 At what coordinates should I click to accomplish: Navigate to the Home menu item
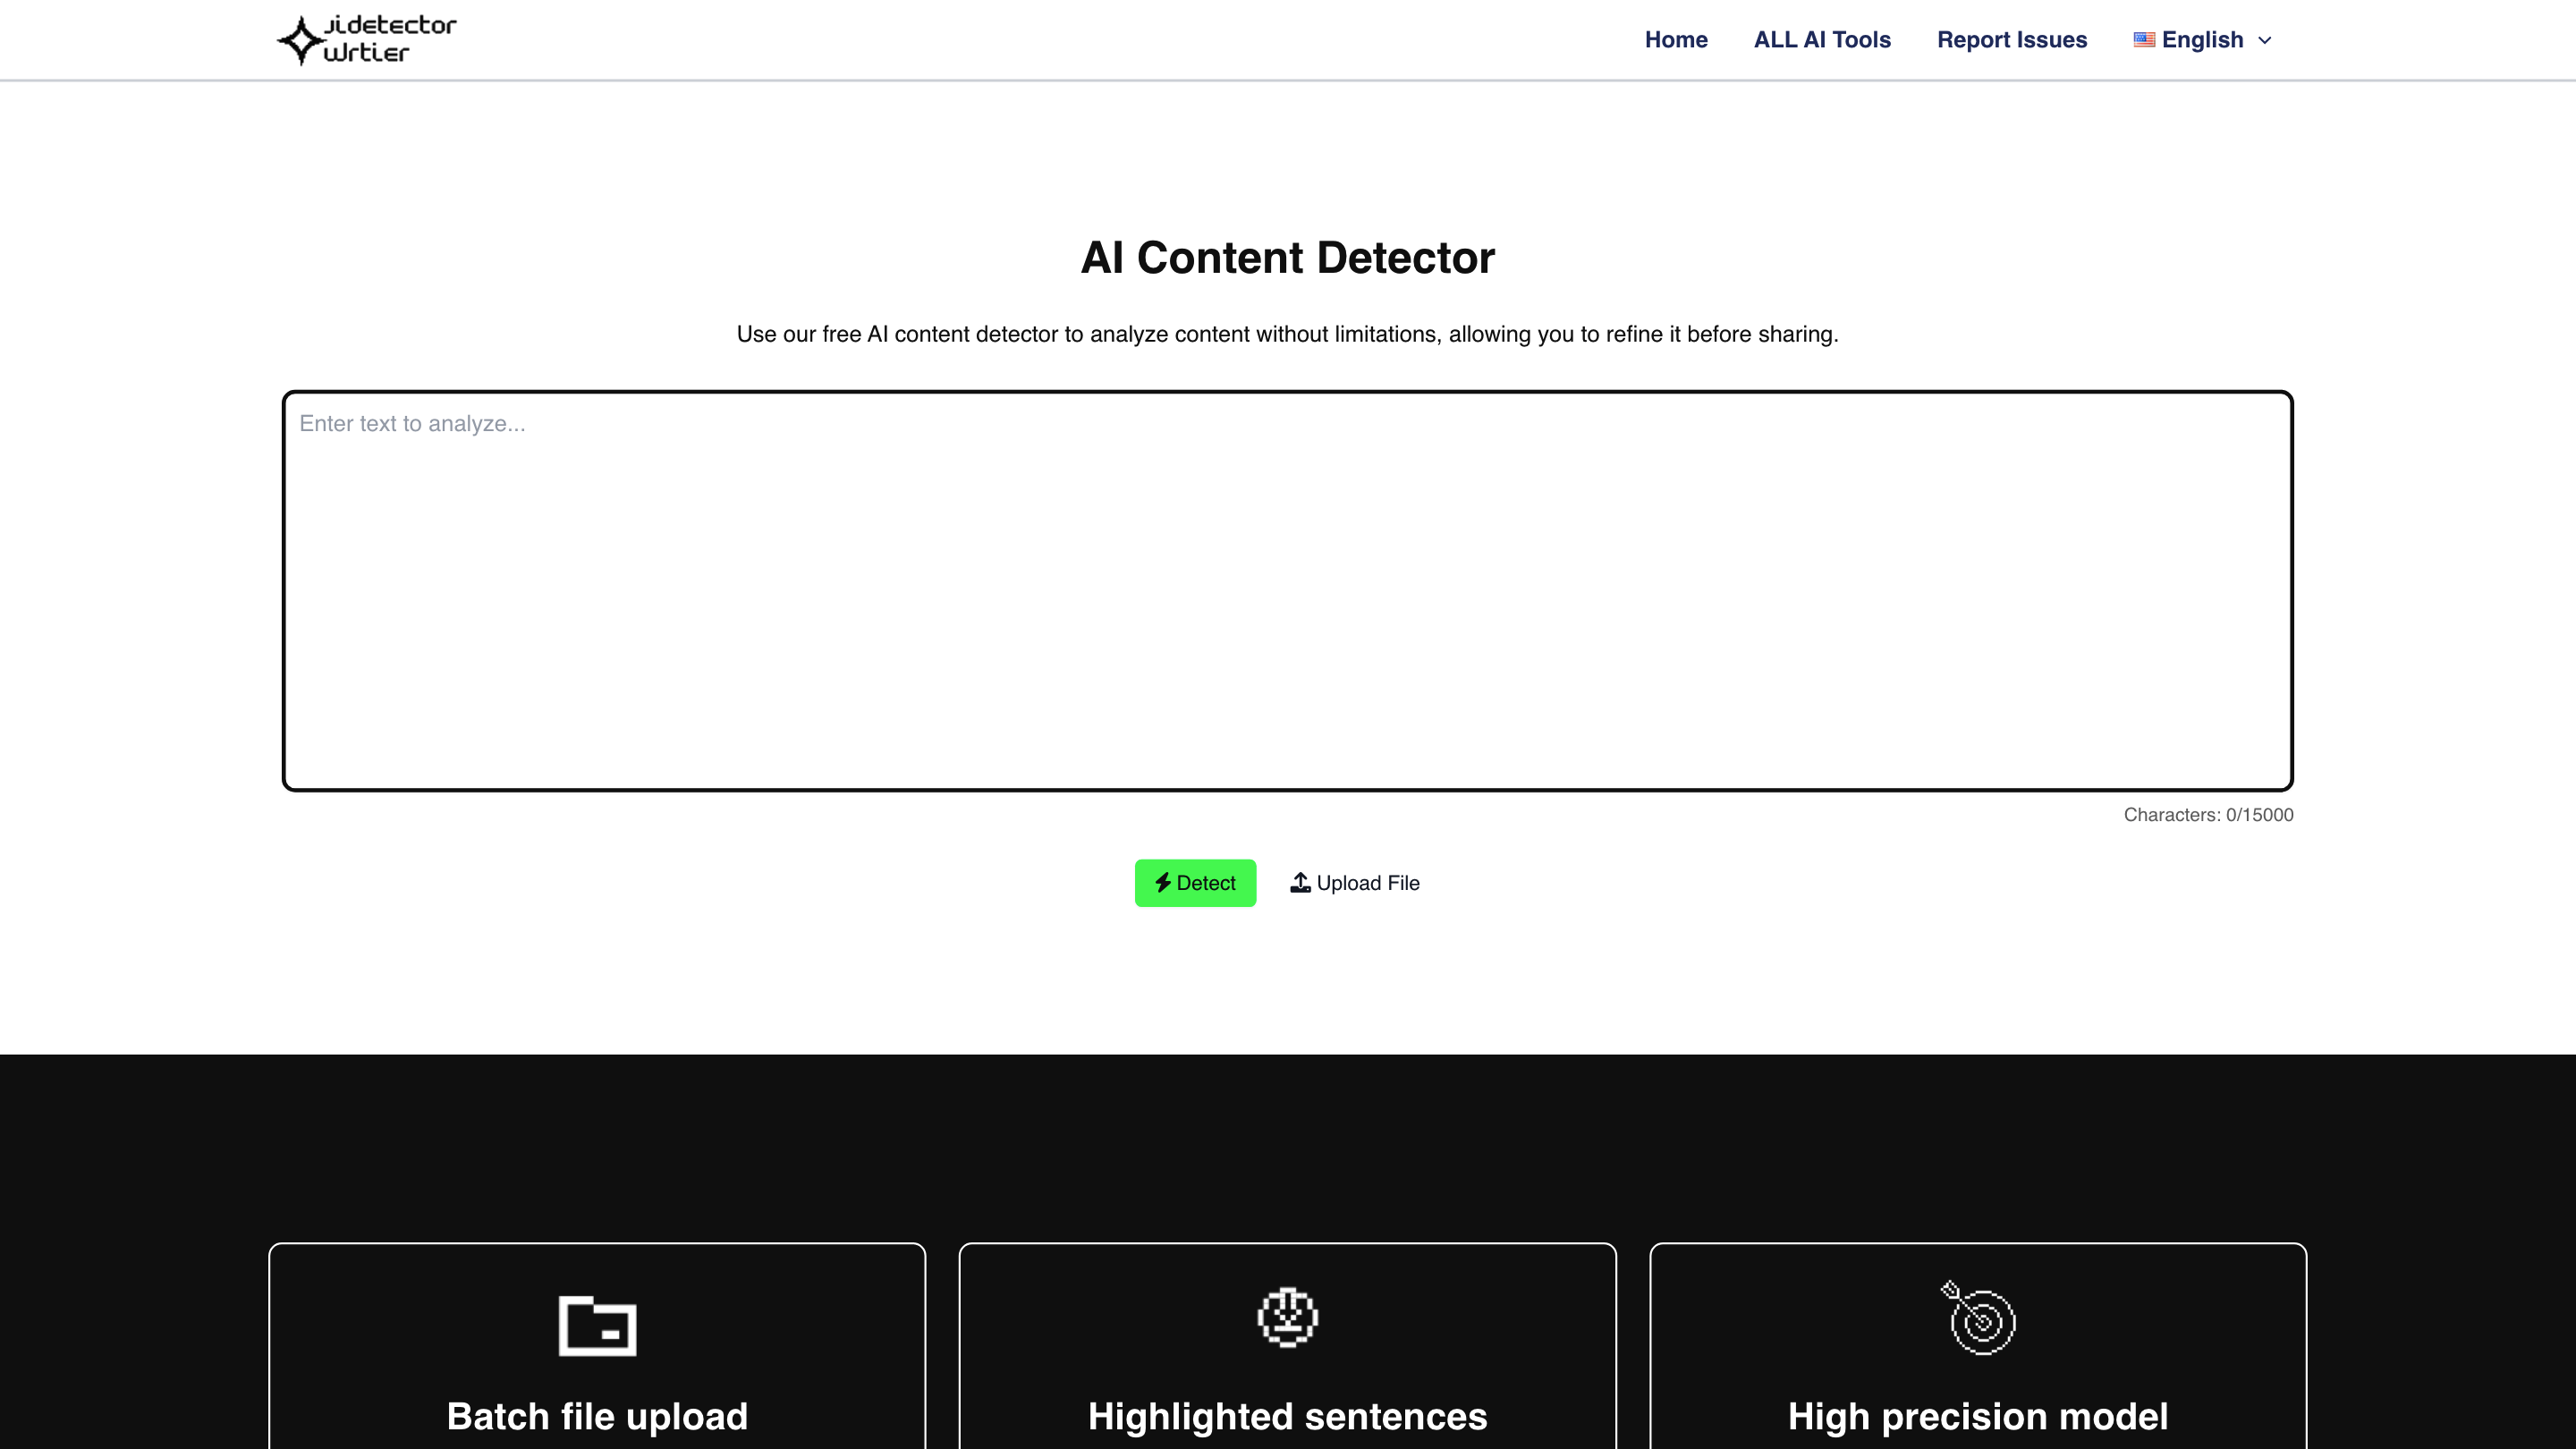(x=1675, y=39)
